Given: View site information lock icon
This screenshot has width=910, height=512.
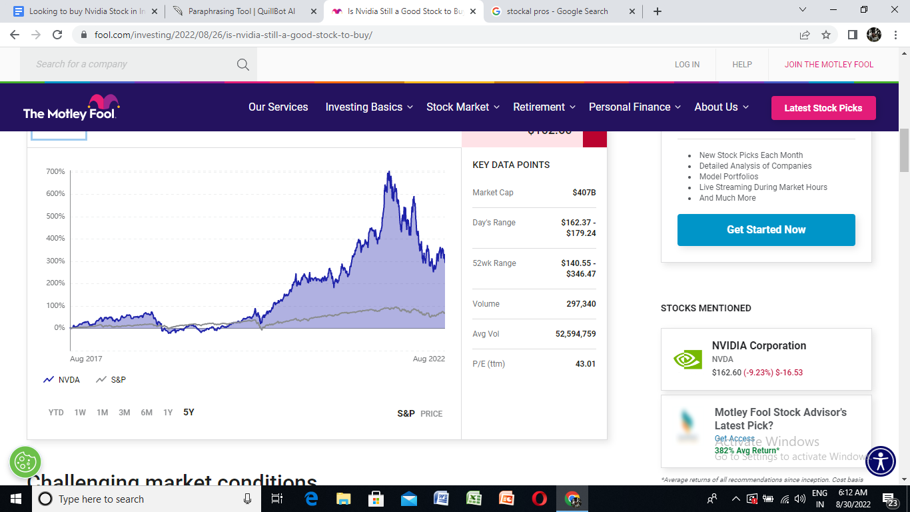Looking at the screenshot, I should point(83,35).
